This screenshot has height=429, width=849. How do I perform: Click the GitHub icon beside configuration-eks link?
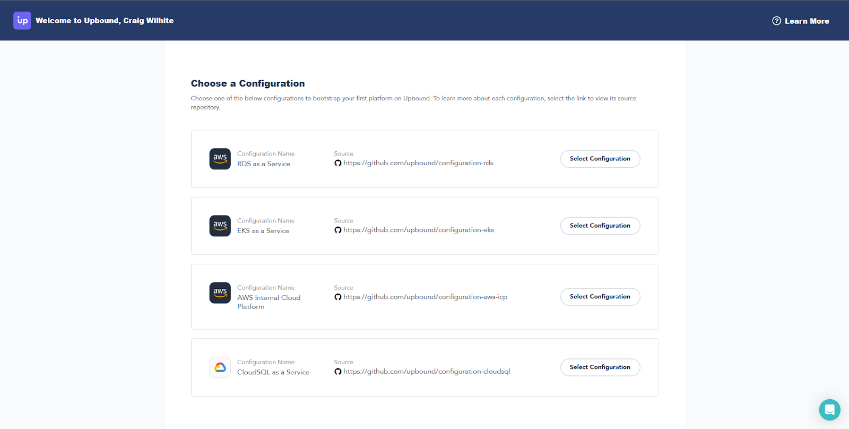[338, 230]
